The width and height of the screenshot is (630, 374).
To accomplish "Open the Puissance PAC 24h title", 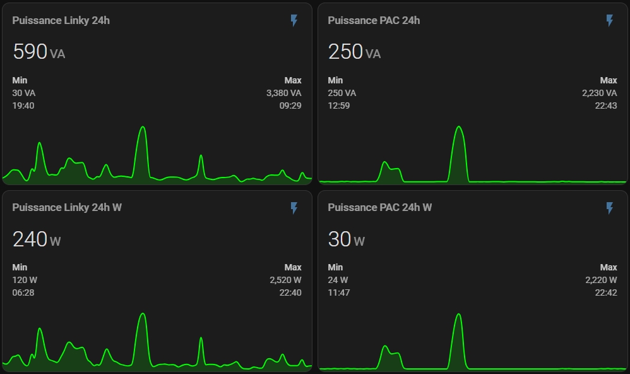I will click(x=374, y=20).
